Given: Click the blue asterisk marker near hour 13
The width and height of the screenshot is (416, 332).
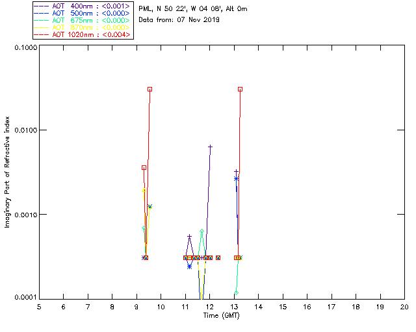Looking at the screenshot, I should tap(236, 179).
